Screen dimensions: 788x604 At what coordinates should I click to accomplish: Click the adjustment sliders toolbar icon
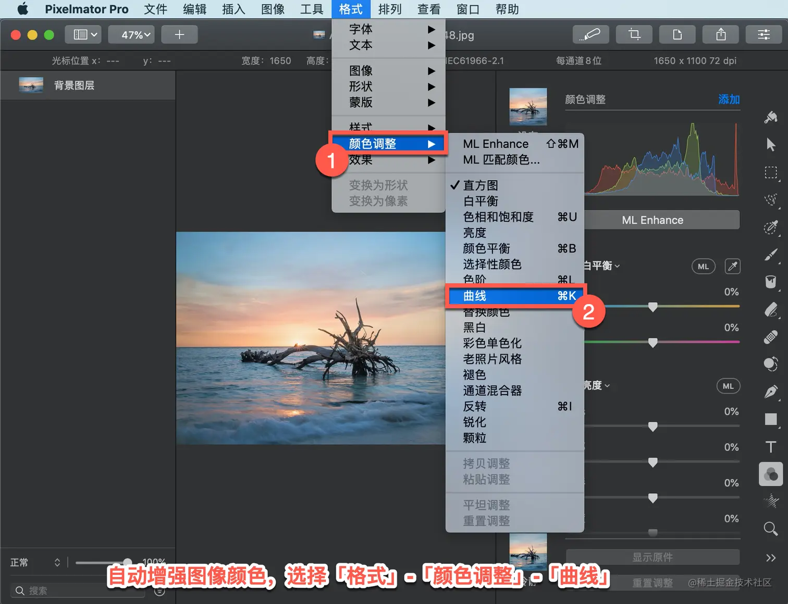764,34
